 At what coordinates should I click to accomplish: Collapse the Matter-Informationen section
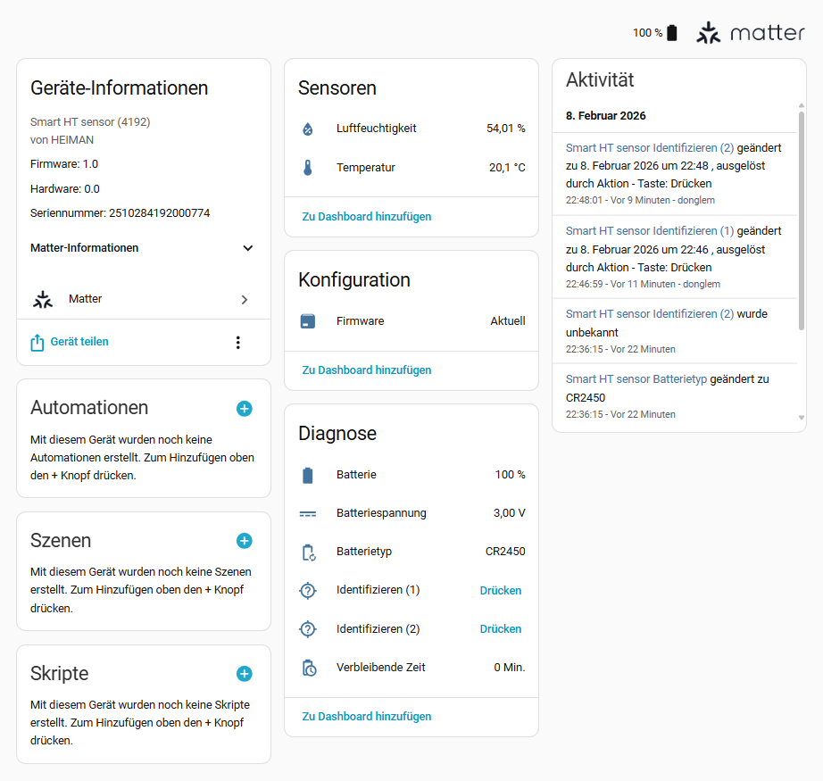[x=247, y=248]
